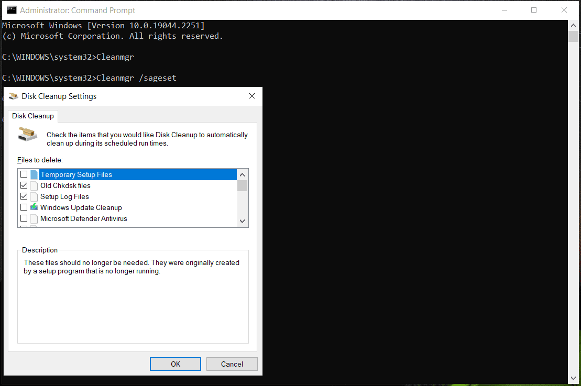Click the Windows Update Cleanup icon
Viewport: 581px width, 386px height.
[34, 207]
